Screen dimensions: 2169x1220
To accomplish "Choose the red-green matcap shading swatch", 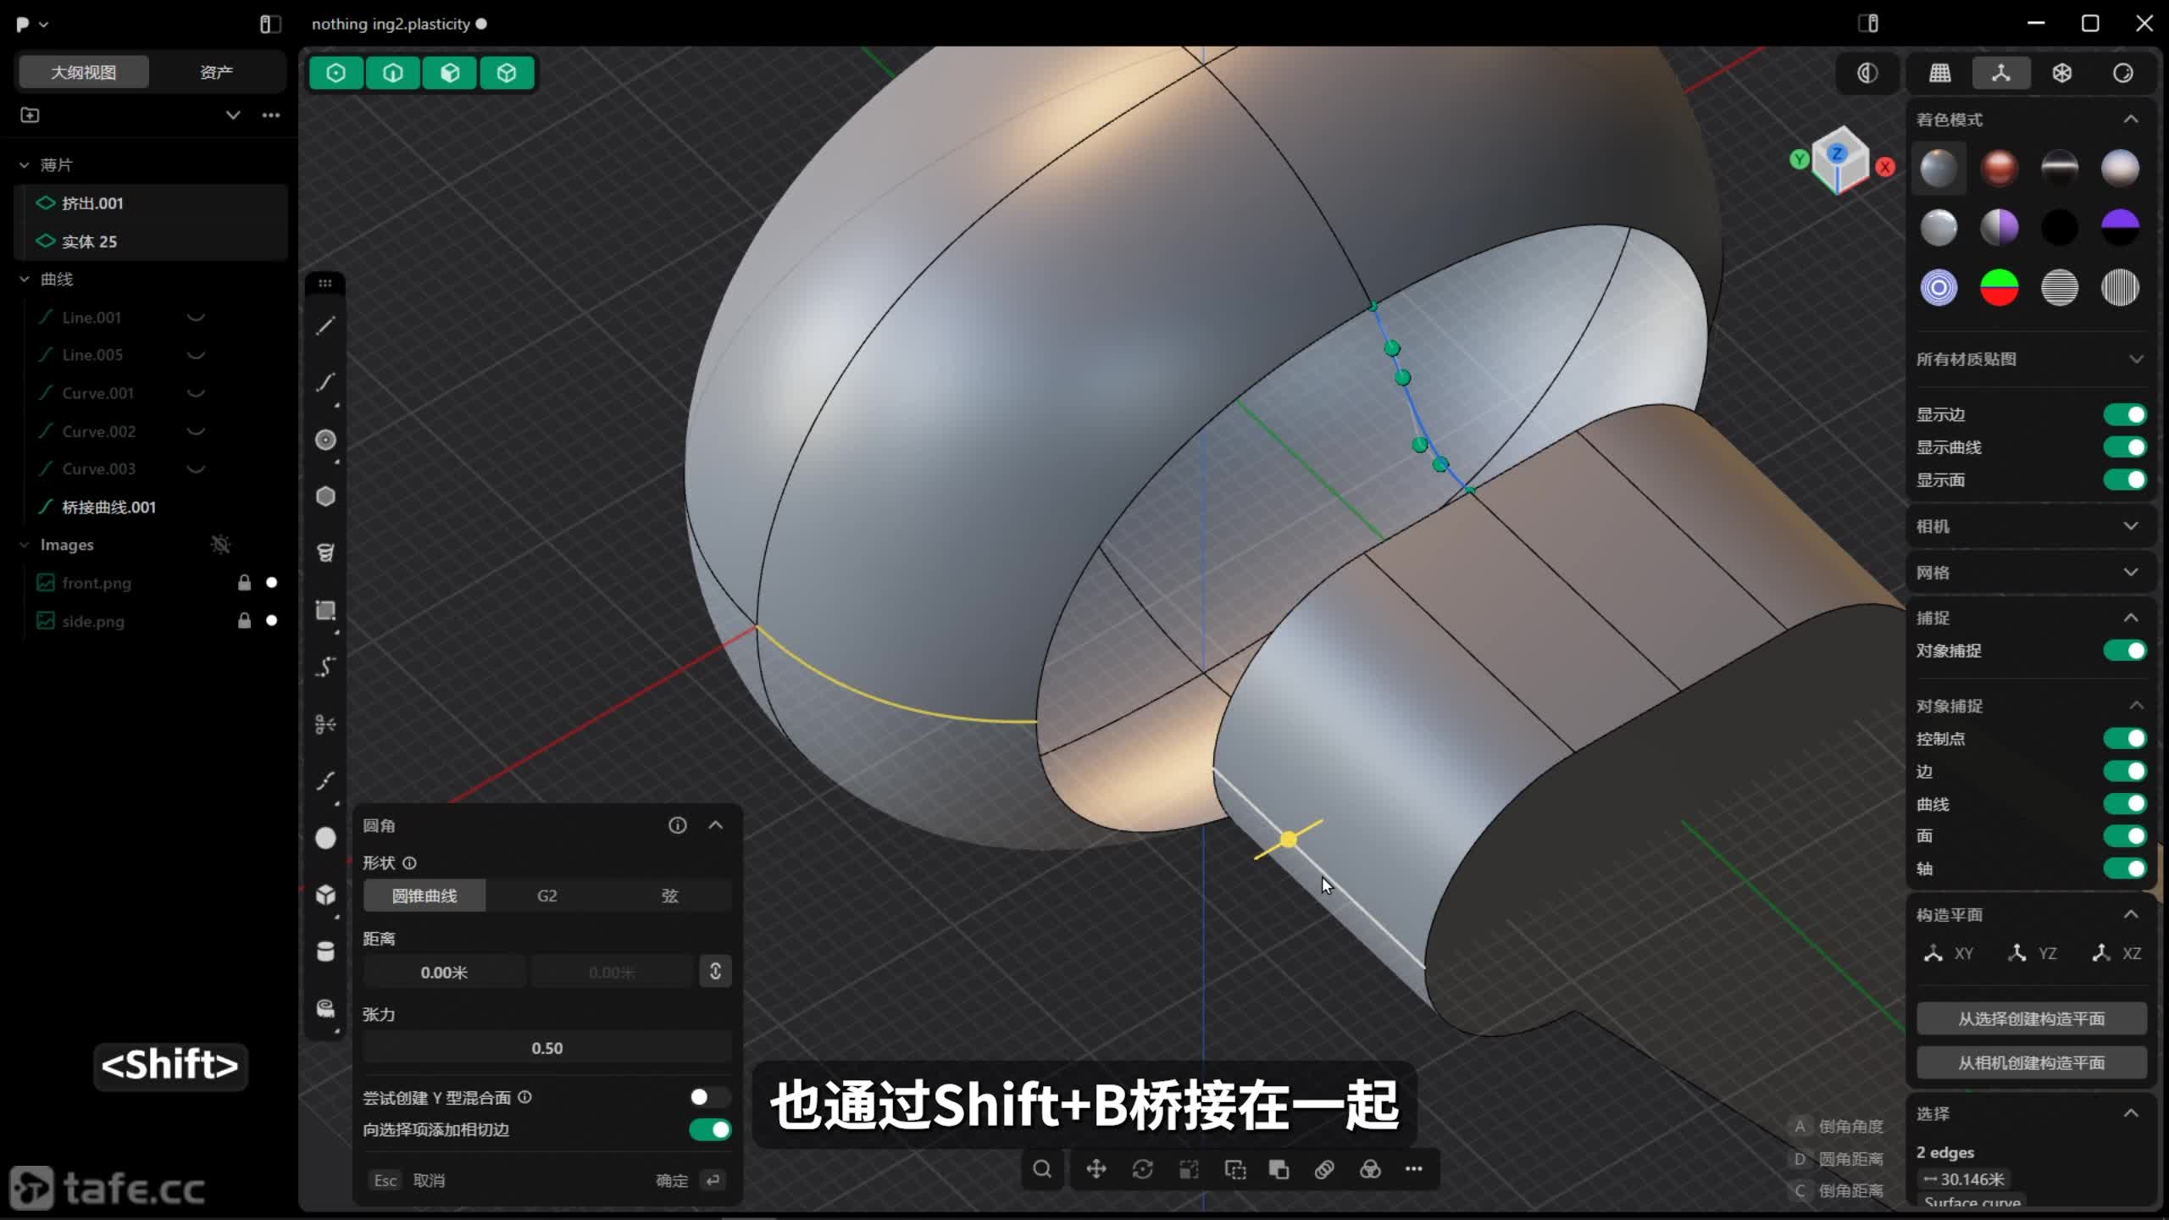I will pos(1999,288).
